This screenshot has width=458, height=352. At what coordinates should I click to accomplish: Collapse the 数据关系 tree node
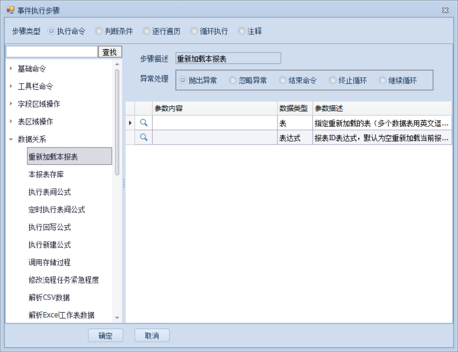click(x=11, y=139)
